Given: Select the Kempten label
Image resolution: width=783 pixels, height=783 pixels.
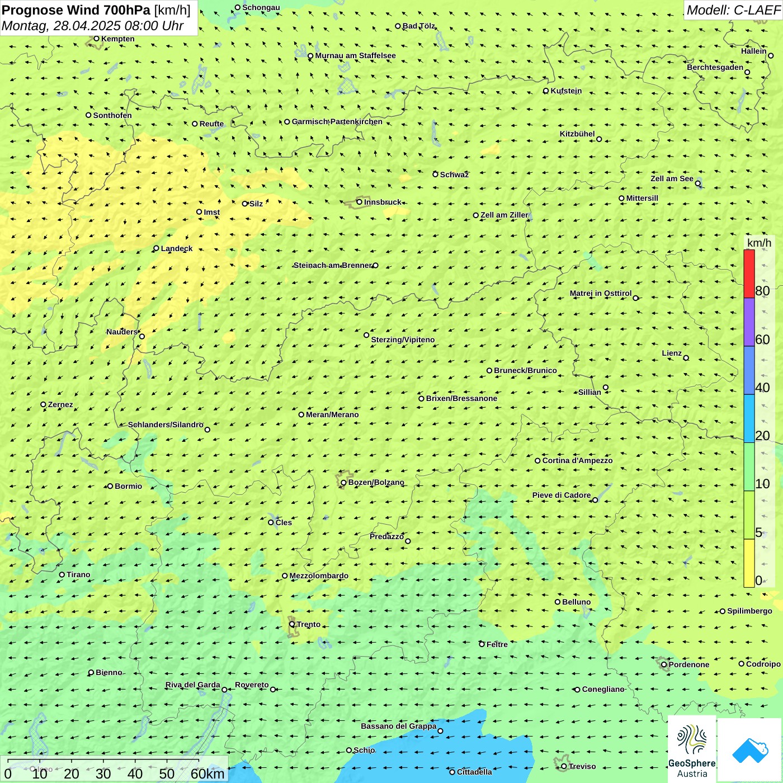Looking at the screenshot, I should click(x=117, y=39).
